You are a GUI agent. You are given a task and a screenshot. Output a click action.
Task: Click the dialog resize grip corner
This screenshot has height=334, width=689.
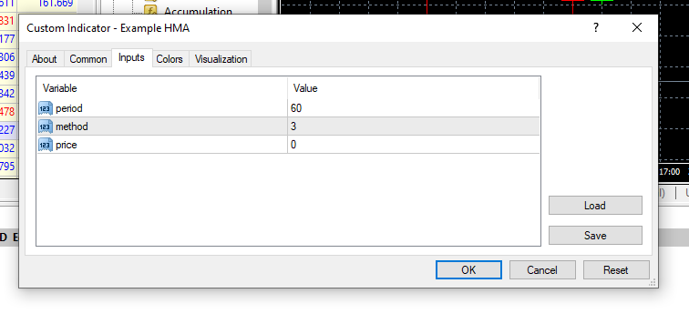[653, 283]
